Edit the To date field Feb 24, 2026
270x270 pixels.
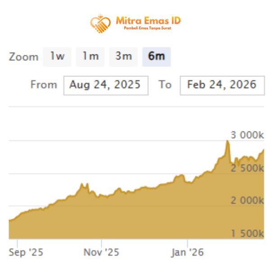(222, 85)
